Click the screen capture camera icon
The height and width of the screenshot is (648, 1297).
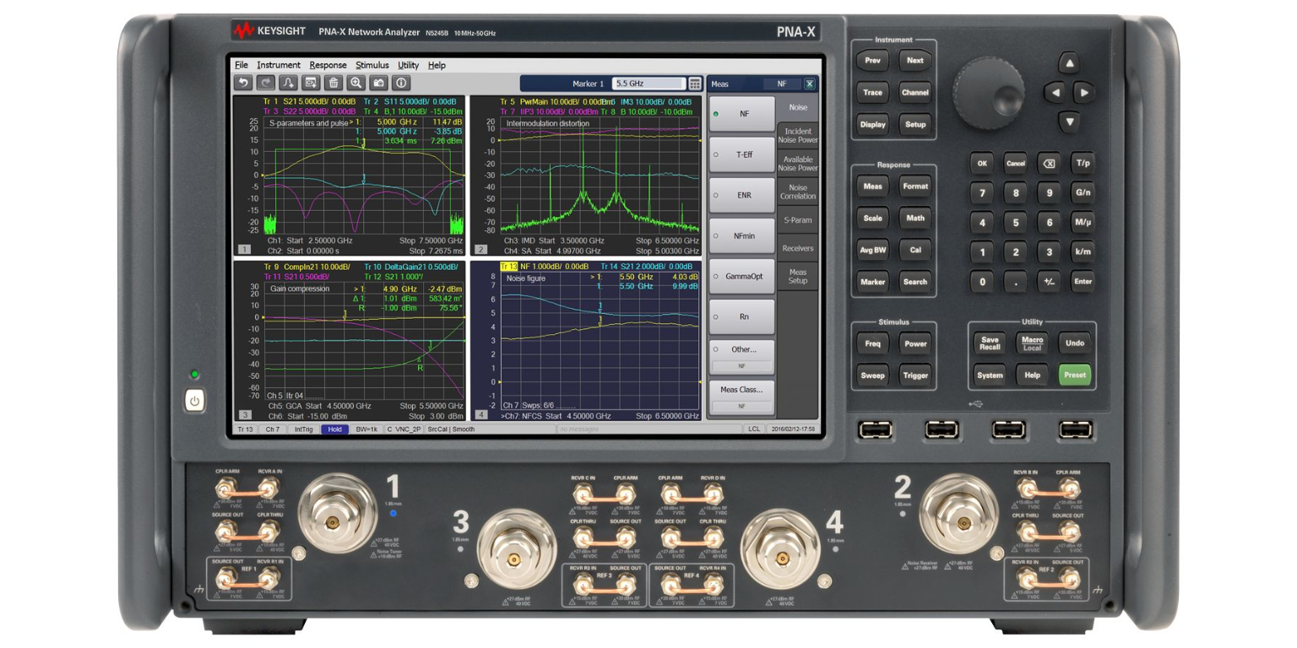pos(378,83)
